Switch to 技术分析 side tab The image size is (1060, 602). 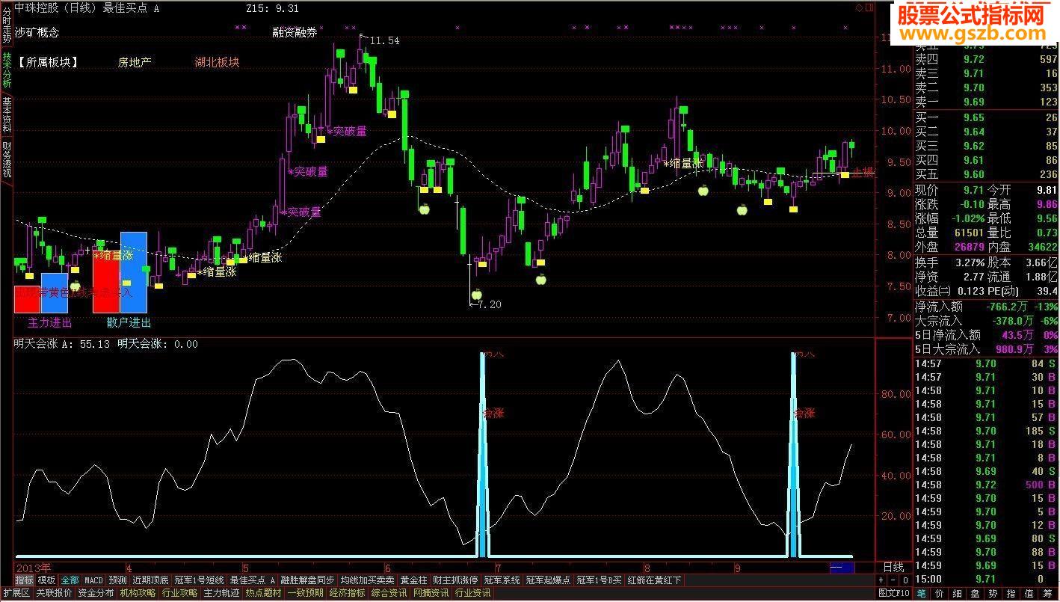click(x=6, y=70)
